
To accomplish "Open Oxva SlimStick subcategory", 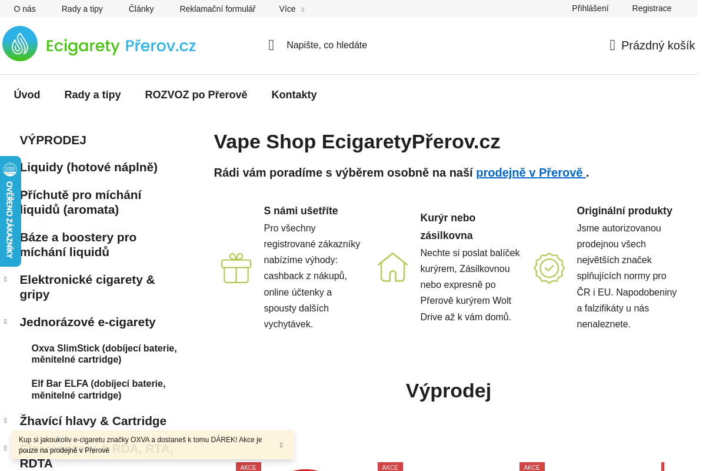I will tap(104, 354).
